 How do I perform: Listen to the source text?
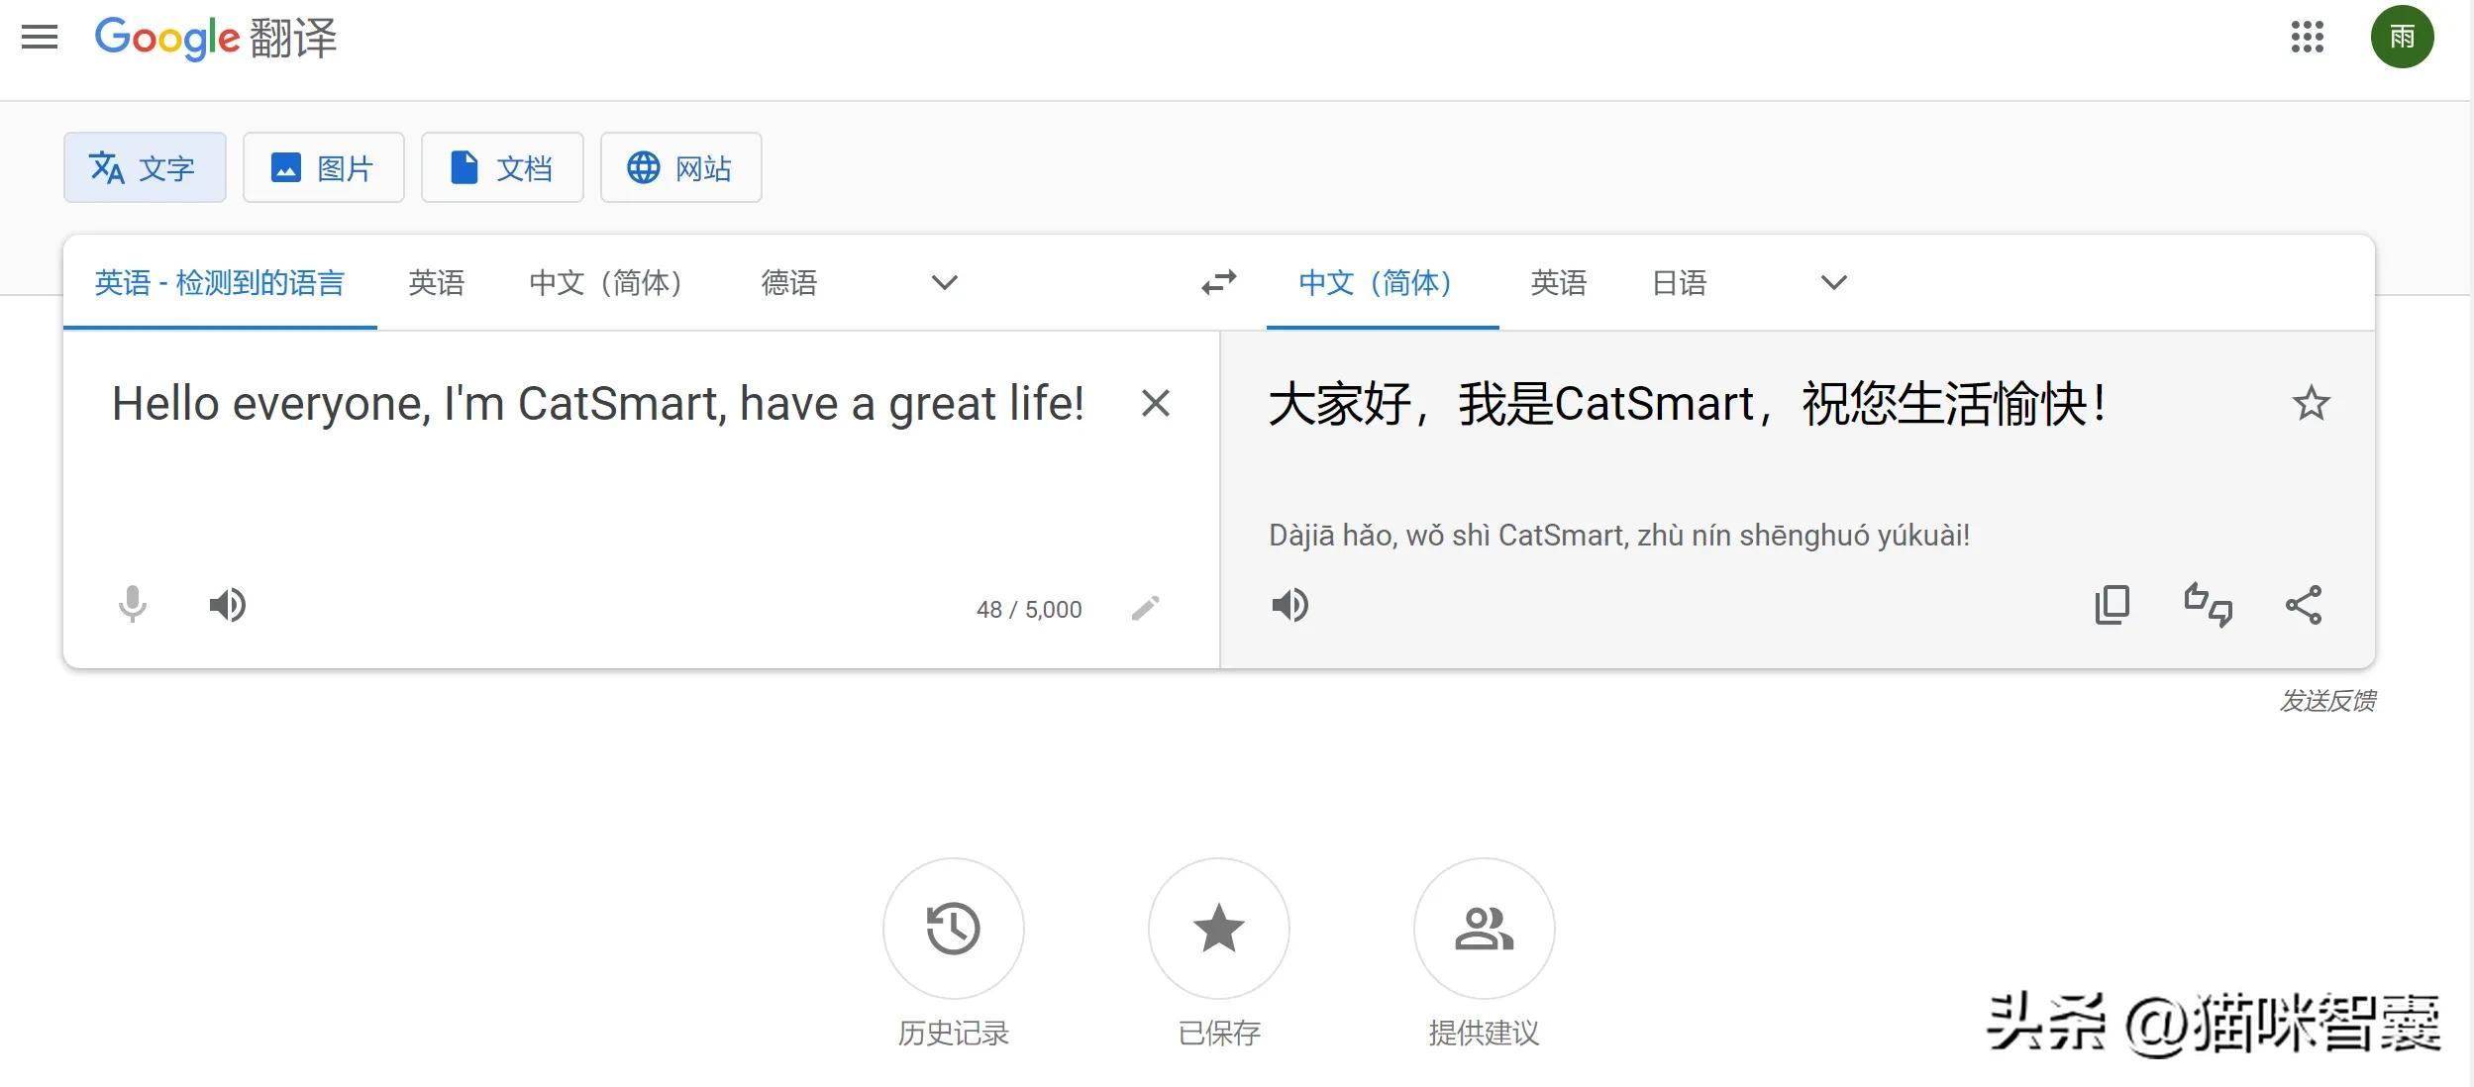point(228,604)
